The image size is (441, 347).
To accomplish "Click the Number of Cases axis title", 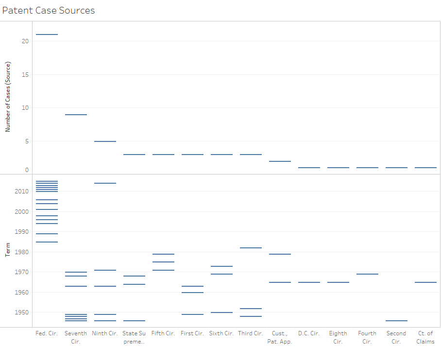I will pos(8,97).
